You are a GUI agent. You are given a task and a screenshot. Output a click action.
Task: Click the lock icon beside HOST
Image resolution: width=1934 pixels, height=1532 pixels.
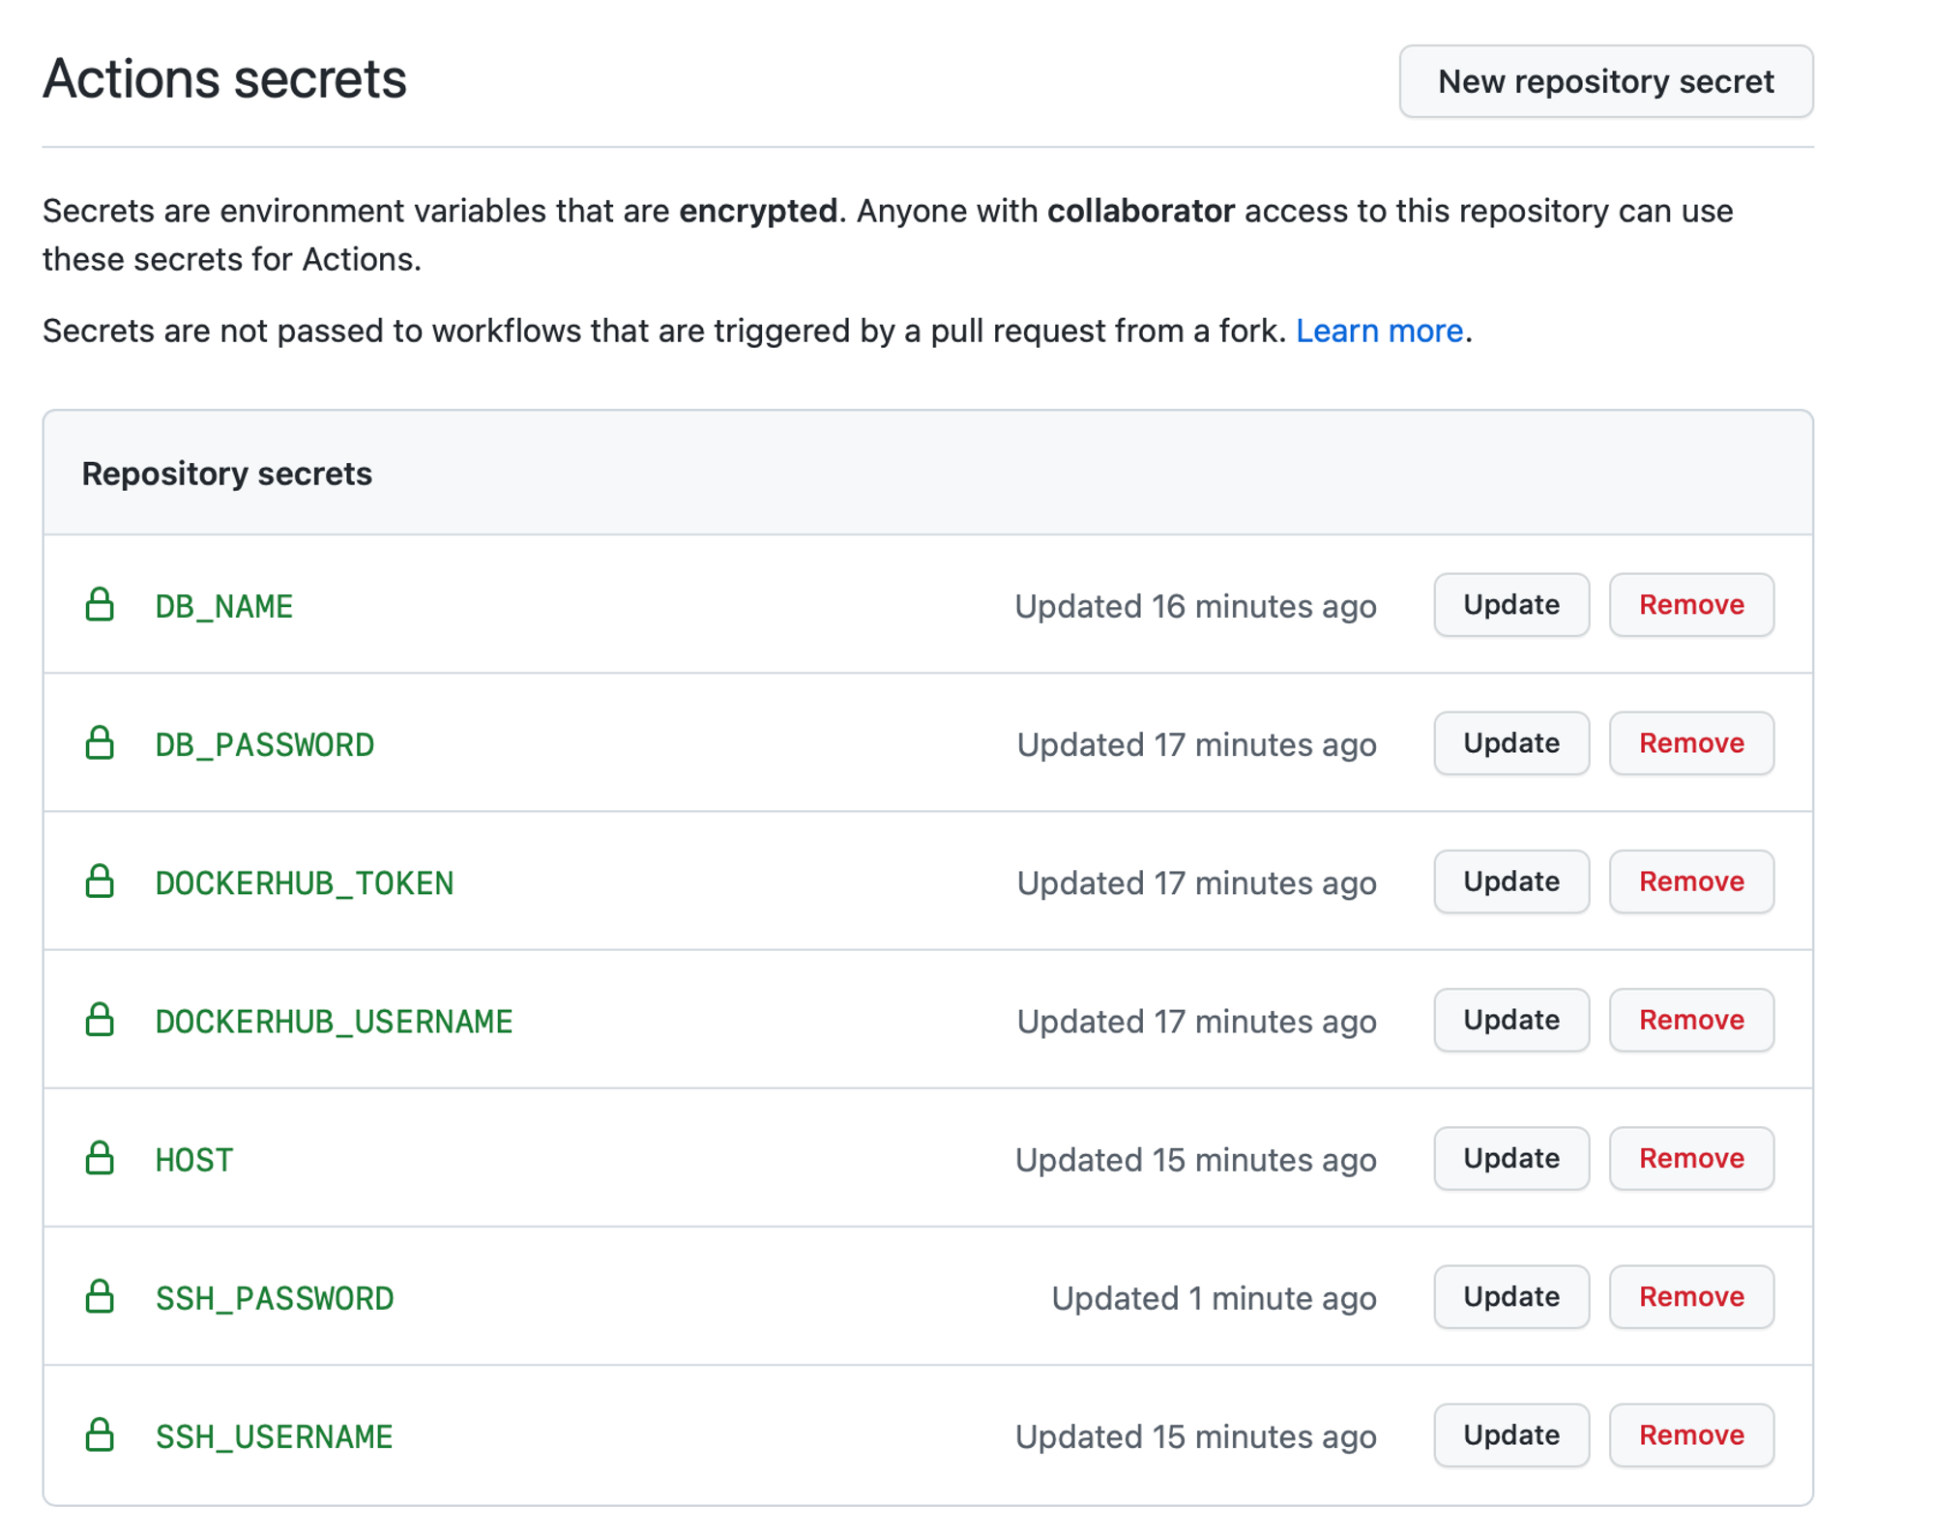tap(100, 1158)
